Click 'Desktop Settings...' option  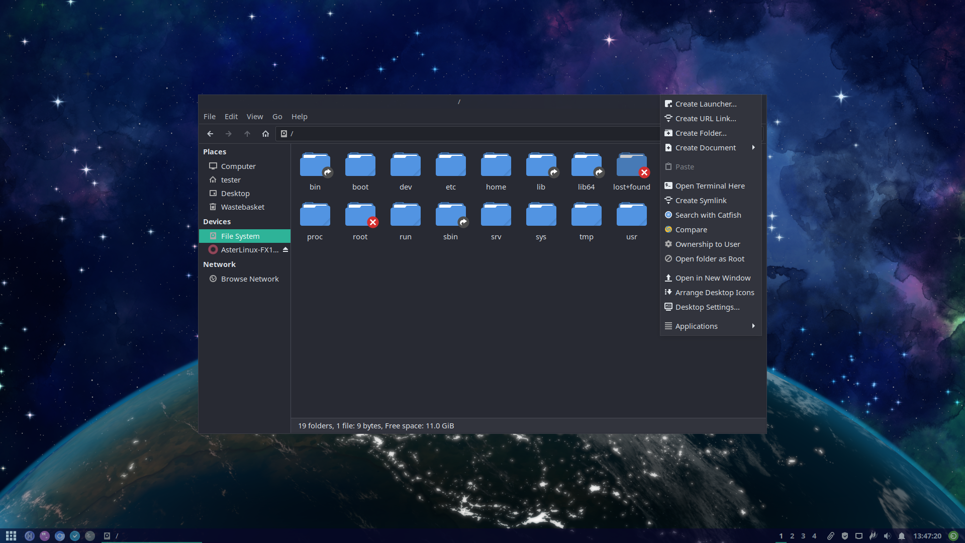click(x=707, y=306)
